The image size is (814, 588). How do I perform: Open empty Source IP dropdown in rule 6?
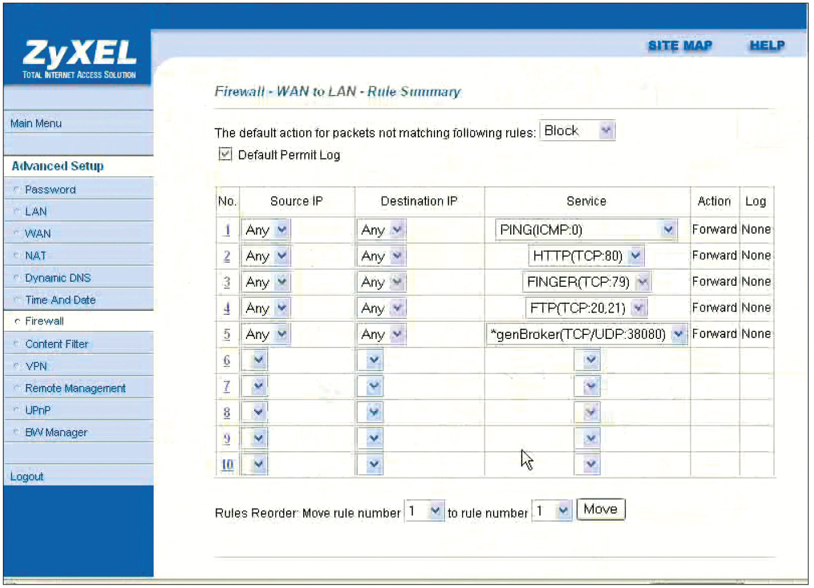255,360
